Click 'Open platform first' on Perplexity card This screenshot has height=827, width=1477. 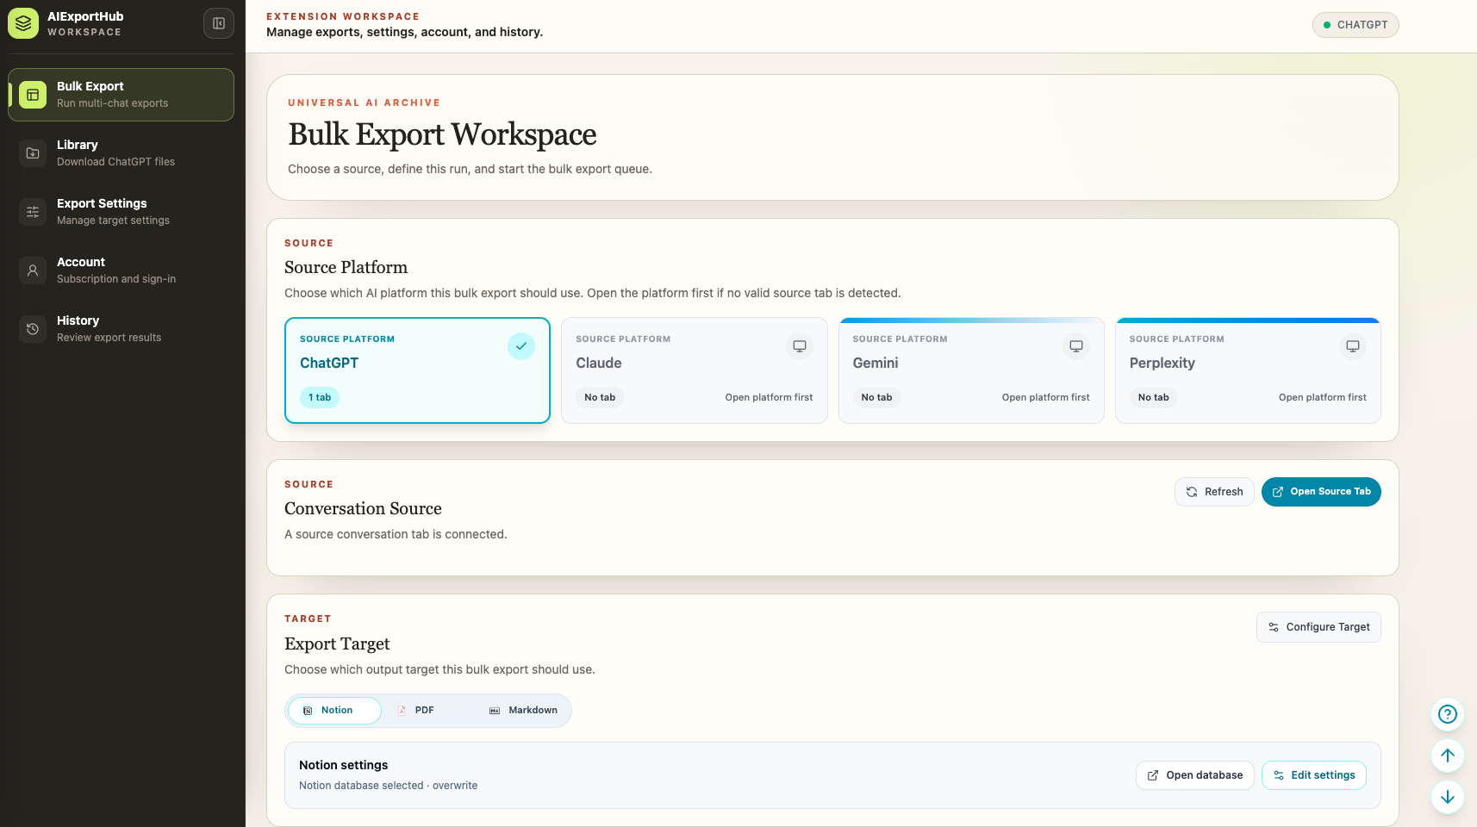click(1323, 397)
